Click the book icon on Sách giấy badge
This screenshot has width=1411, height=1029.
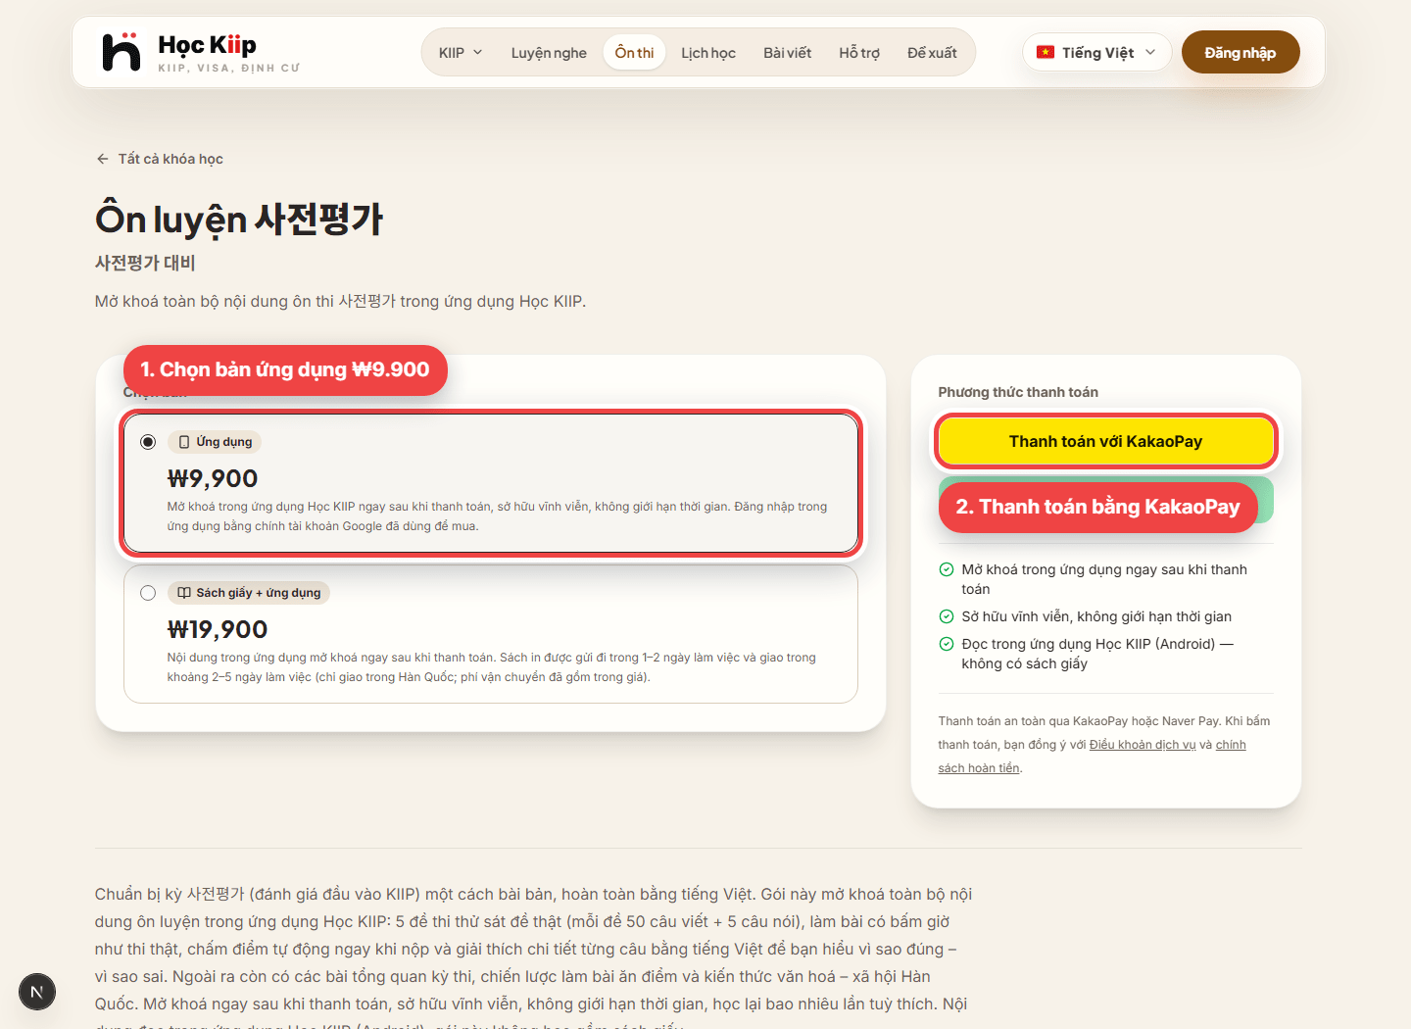(184, 593)
